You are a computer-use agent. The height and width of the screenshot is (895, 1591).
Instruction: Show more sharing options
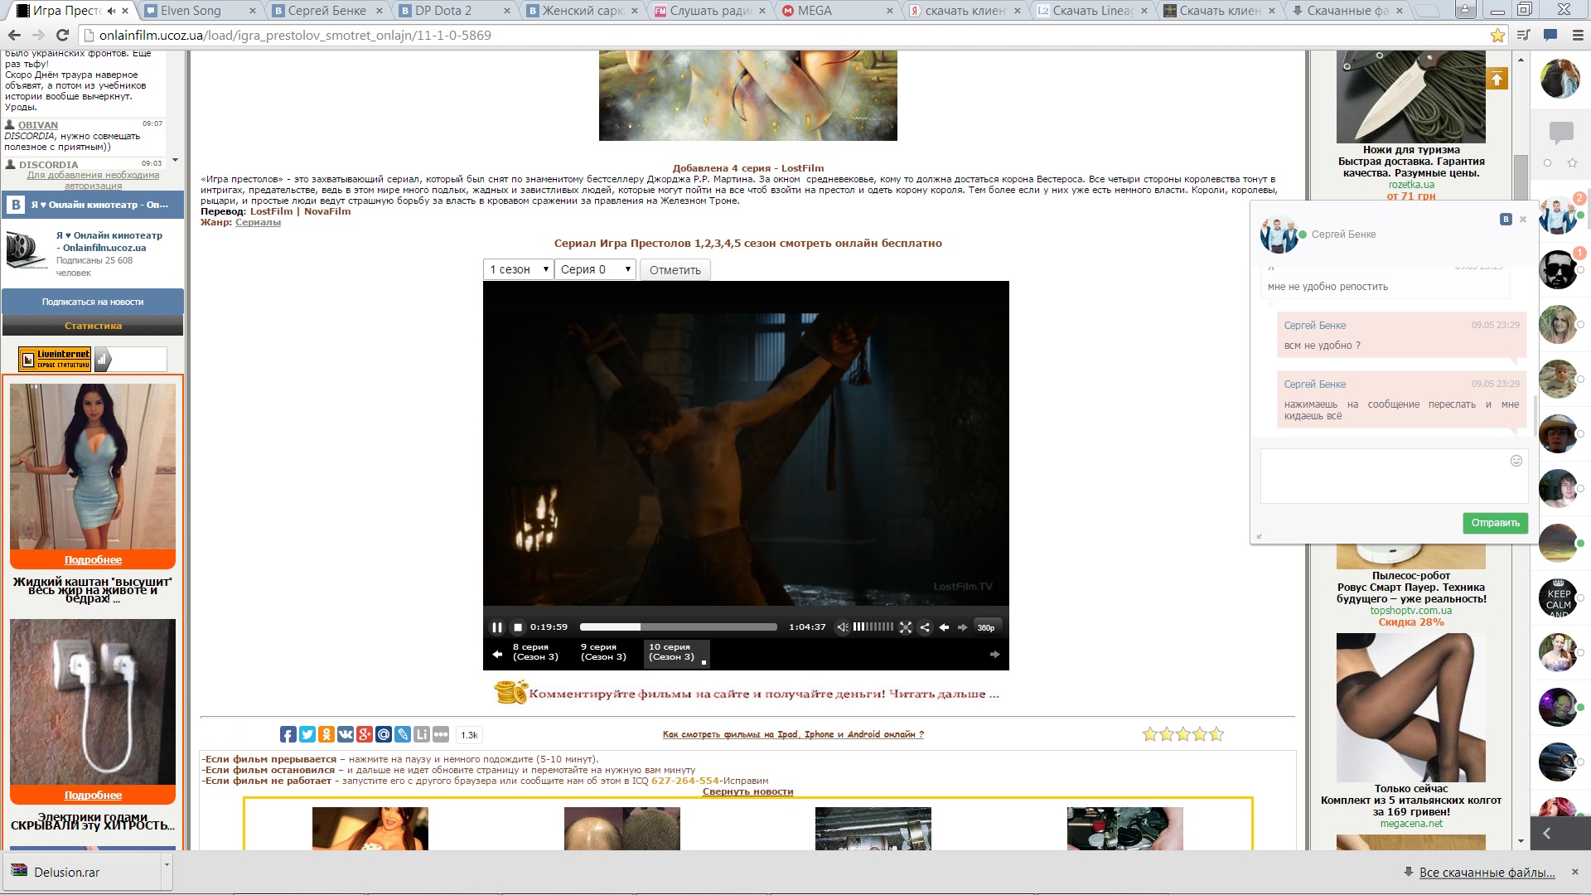tap(441, 734)
